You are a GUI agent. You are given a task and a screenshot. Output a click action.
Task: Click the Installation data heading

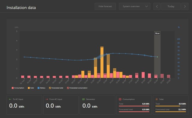21,8
